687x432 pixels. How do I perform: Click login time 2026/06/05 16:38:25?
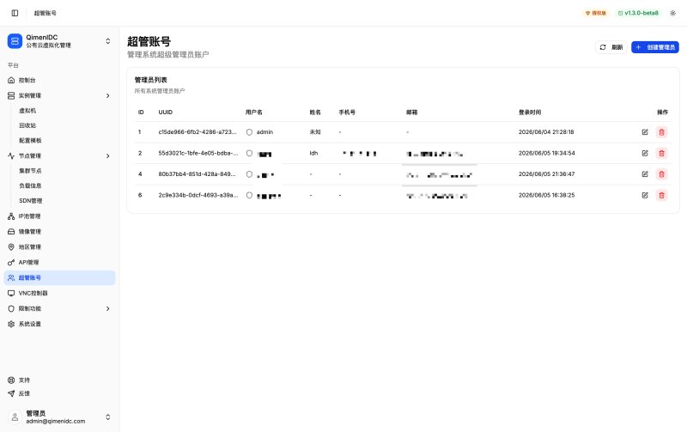546,196
